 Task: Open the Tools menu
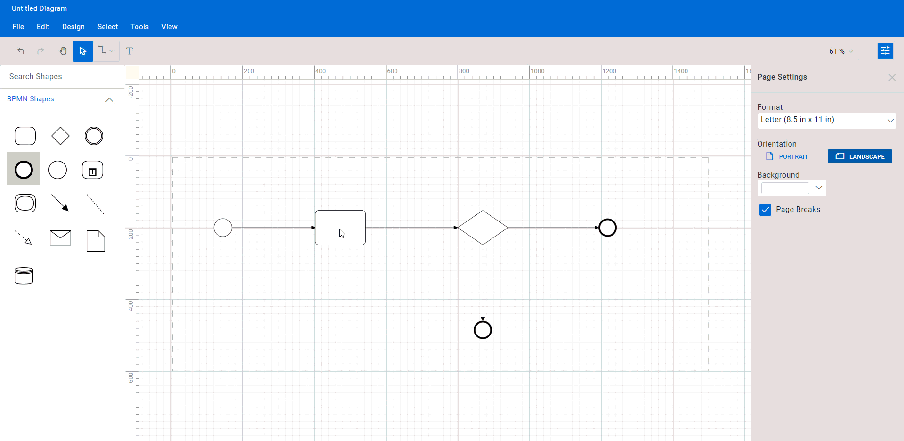139,27
